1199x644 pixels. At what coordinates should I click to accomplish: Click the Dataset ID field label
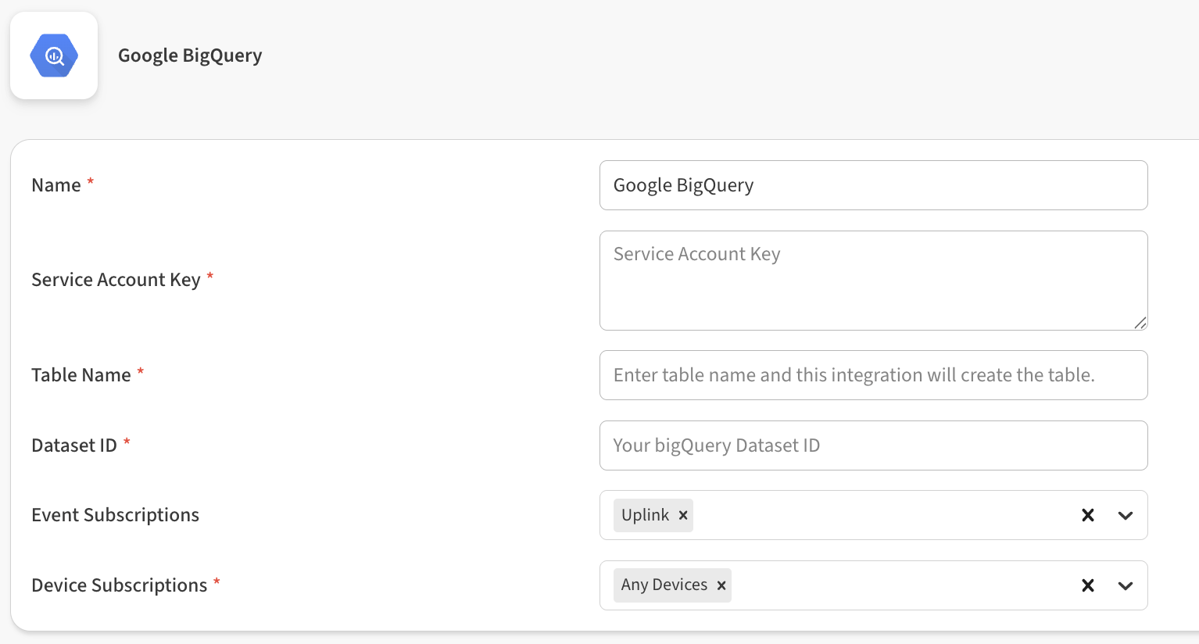pos(74,445)
